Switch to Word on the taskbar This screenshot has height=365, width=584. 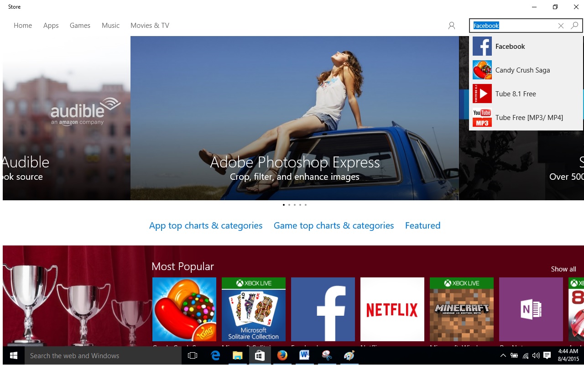coord(304,355)
